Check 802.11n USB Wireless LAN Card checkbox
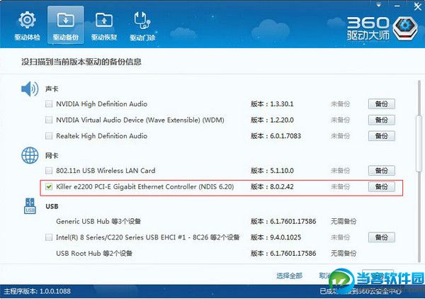This screenshot has height=299, width=425. click(49, 171)
